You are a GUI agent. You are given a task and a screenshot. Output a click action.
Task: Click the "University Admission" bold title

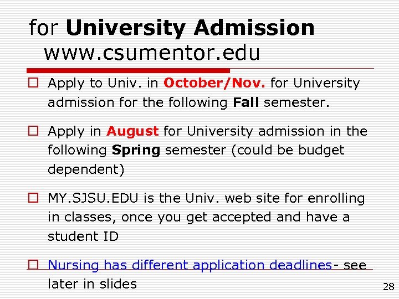point(190,27)
